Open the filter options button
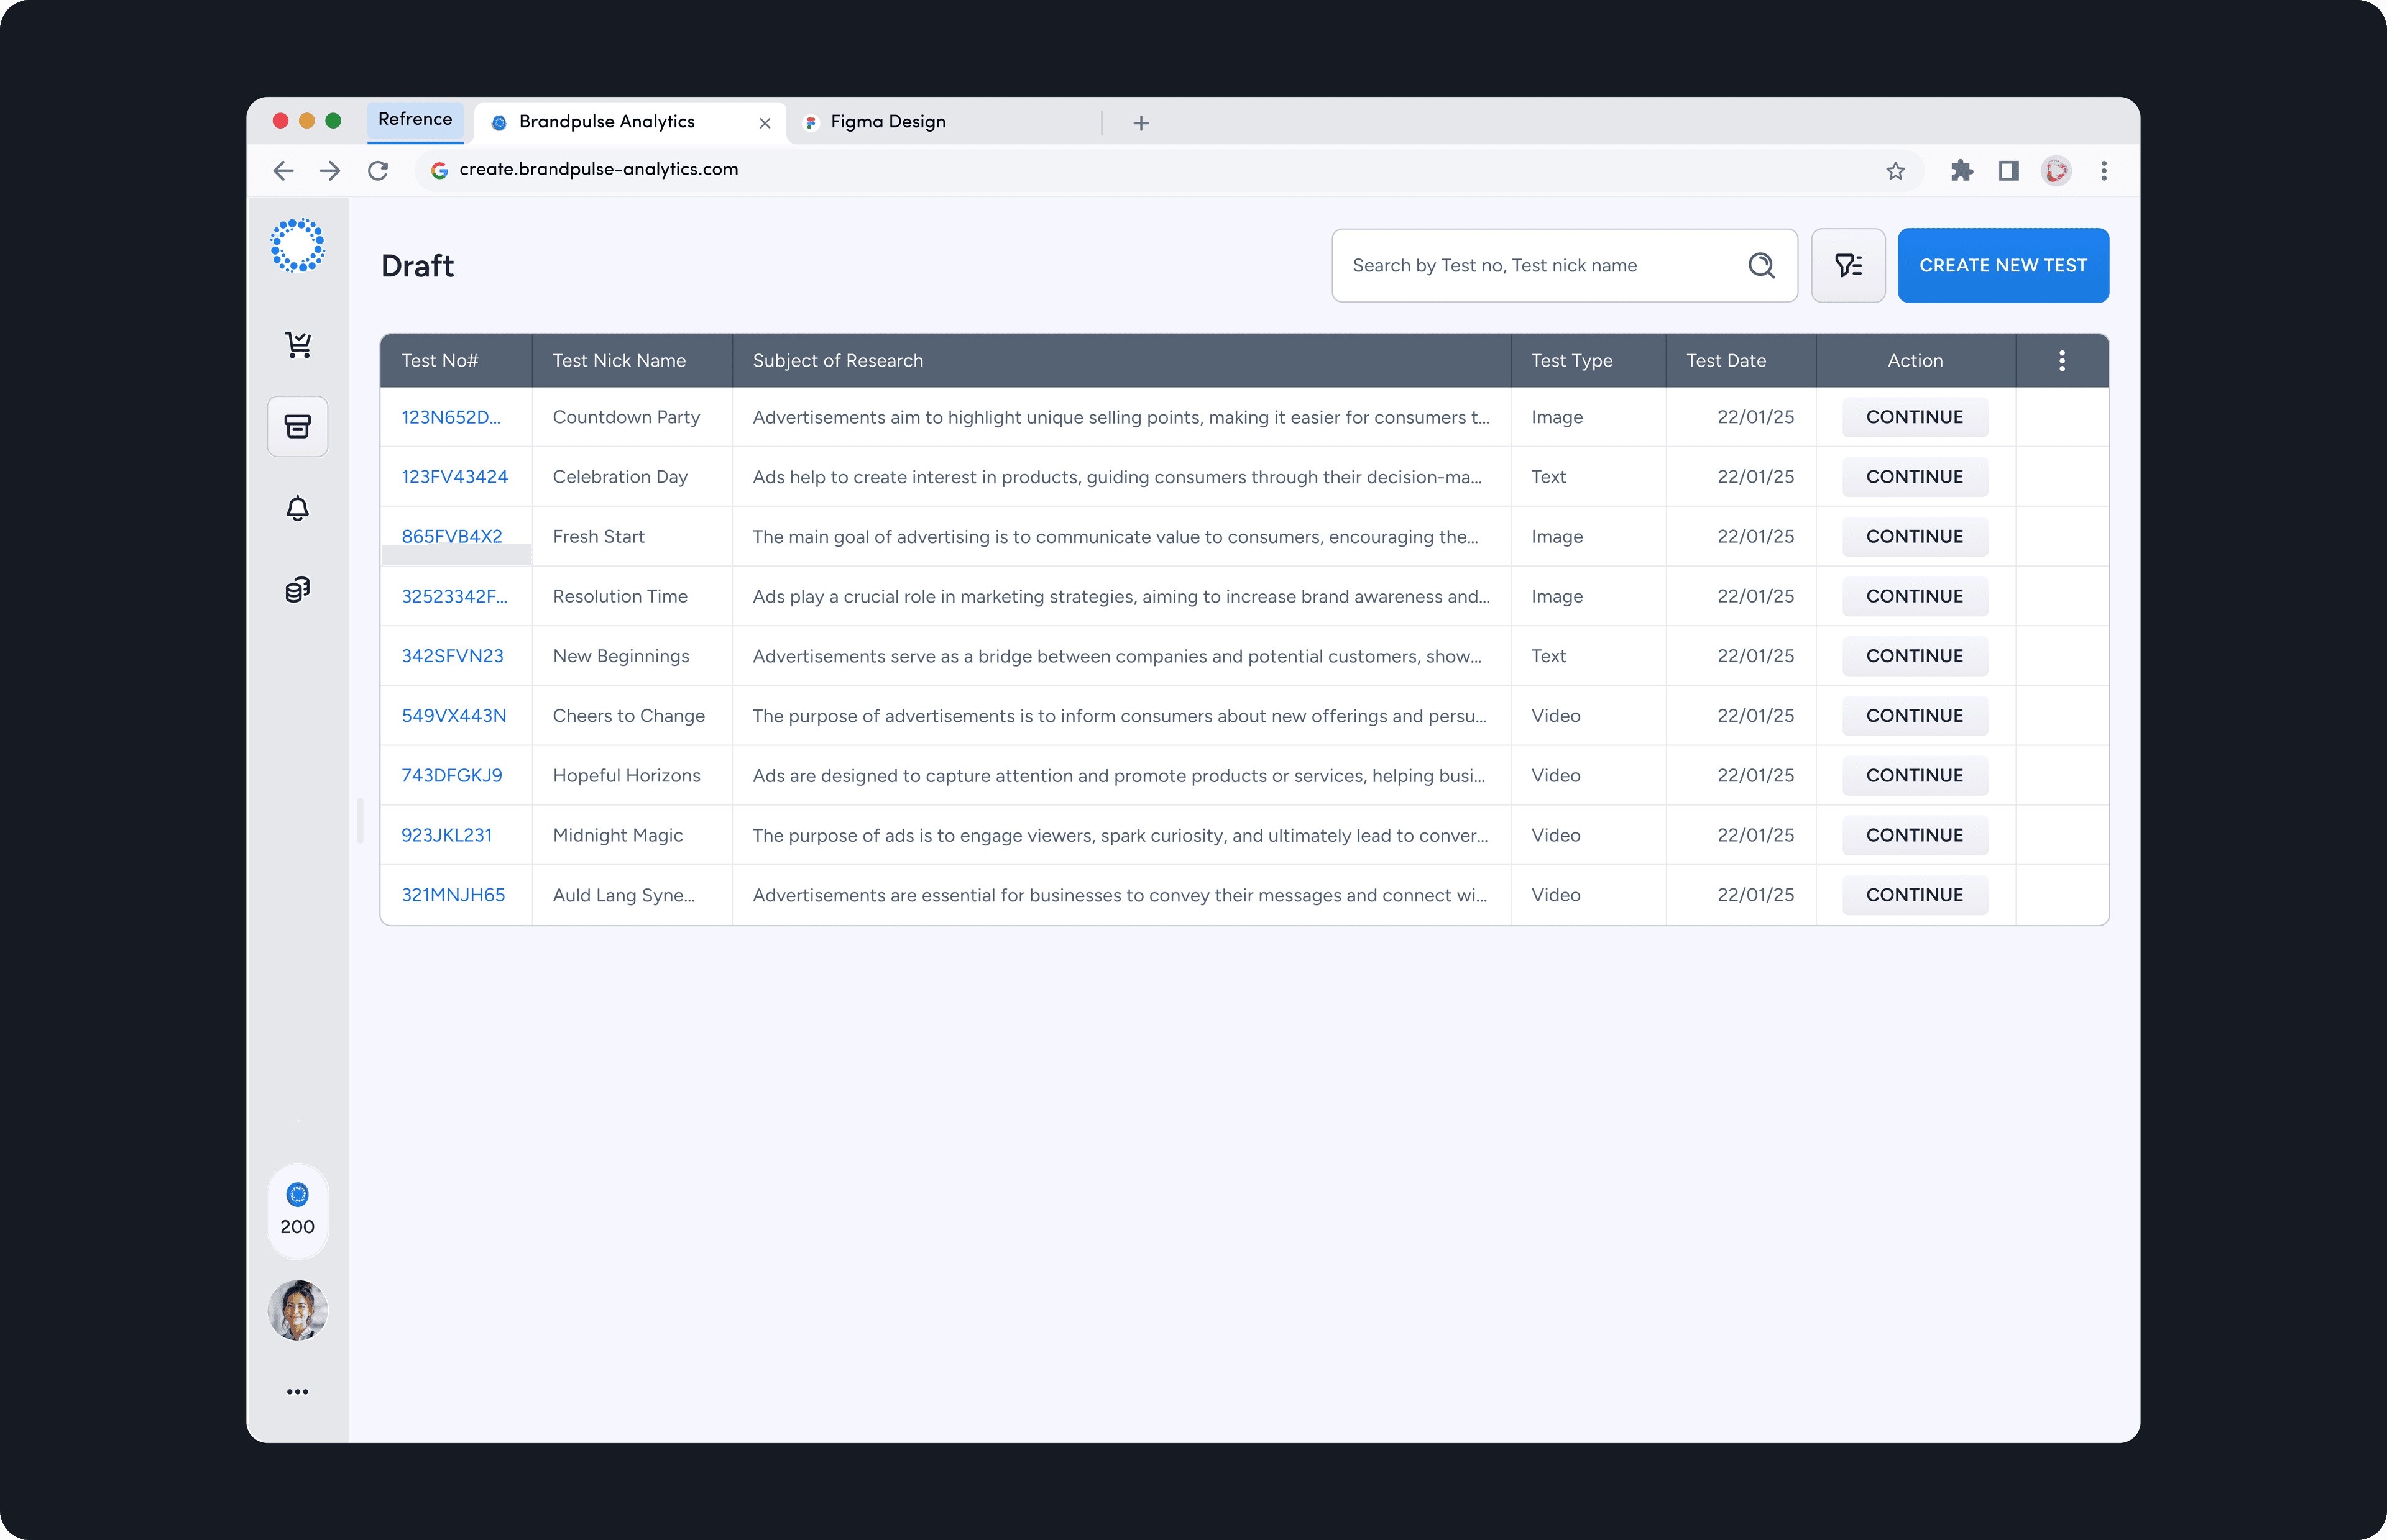Viewport: 2387px width, 1540px height. coord(1848,265)
